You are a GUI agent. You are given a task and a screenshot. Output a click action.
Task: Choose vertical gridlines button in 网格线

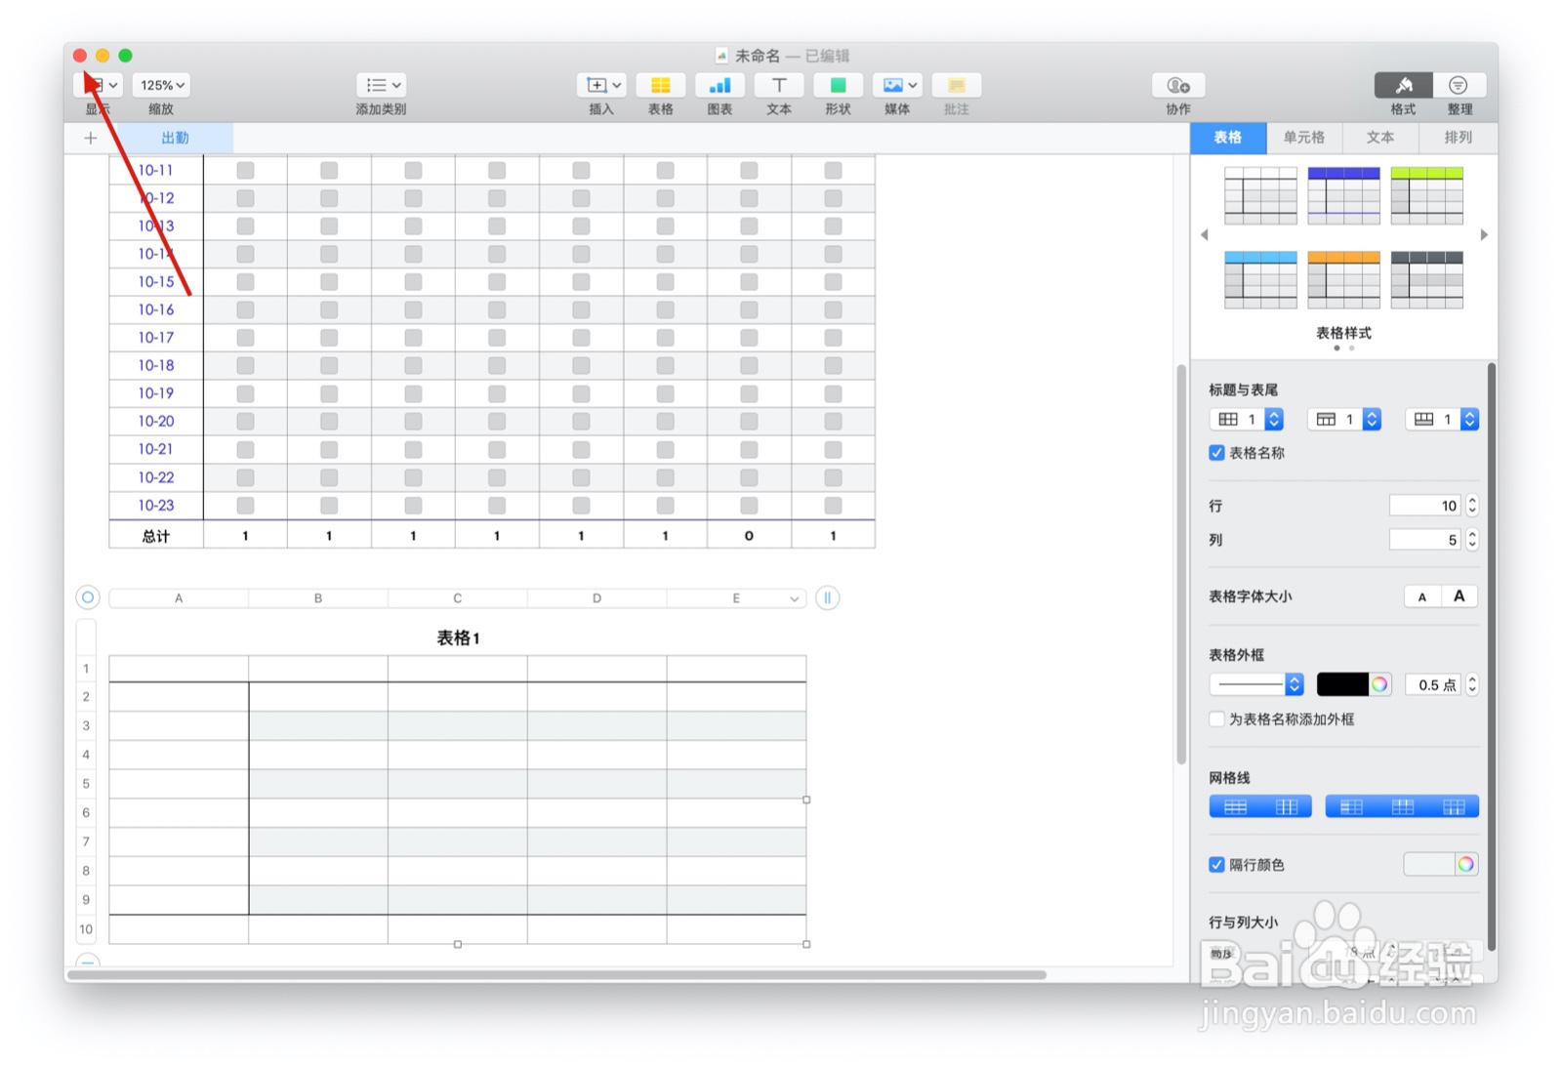pos(1287,806)
